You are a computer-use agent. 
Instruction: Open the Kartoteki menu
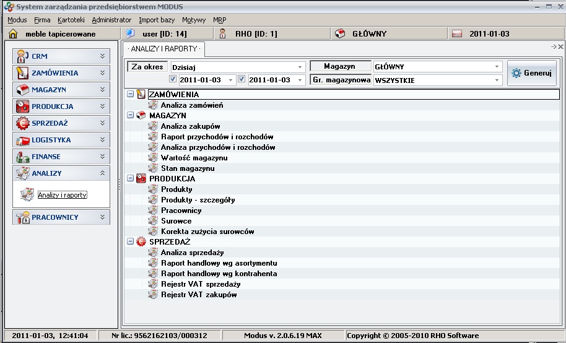pyautogui.click(x=71, y=20)
